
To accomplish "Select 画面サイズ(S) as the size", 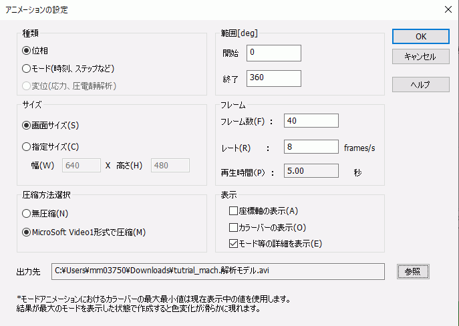I will (x=27, y=125).
